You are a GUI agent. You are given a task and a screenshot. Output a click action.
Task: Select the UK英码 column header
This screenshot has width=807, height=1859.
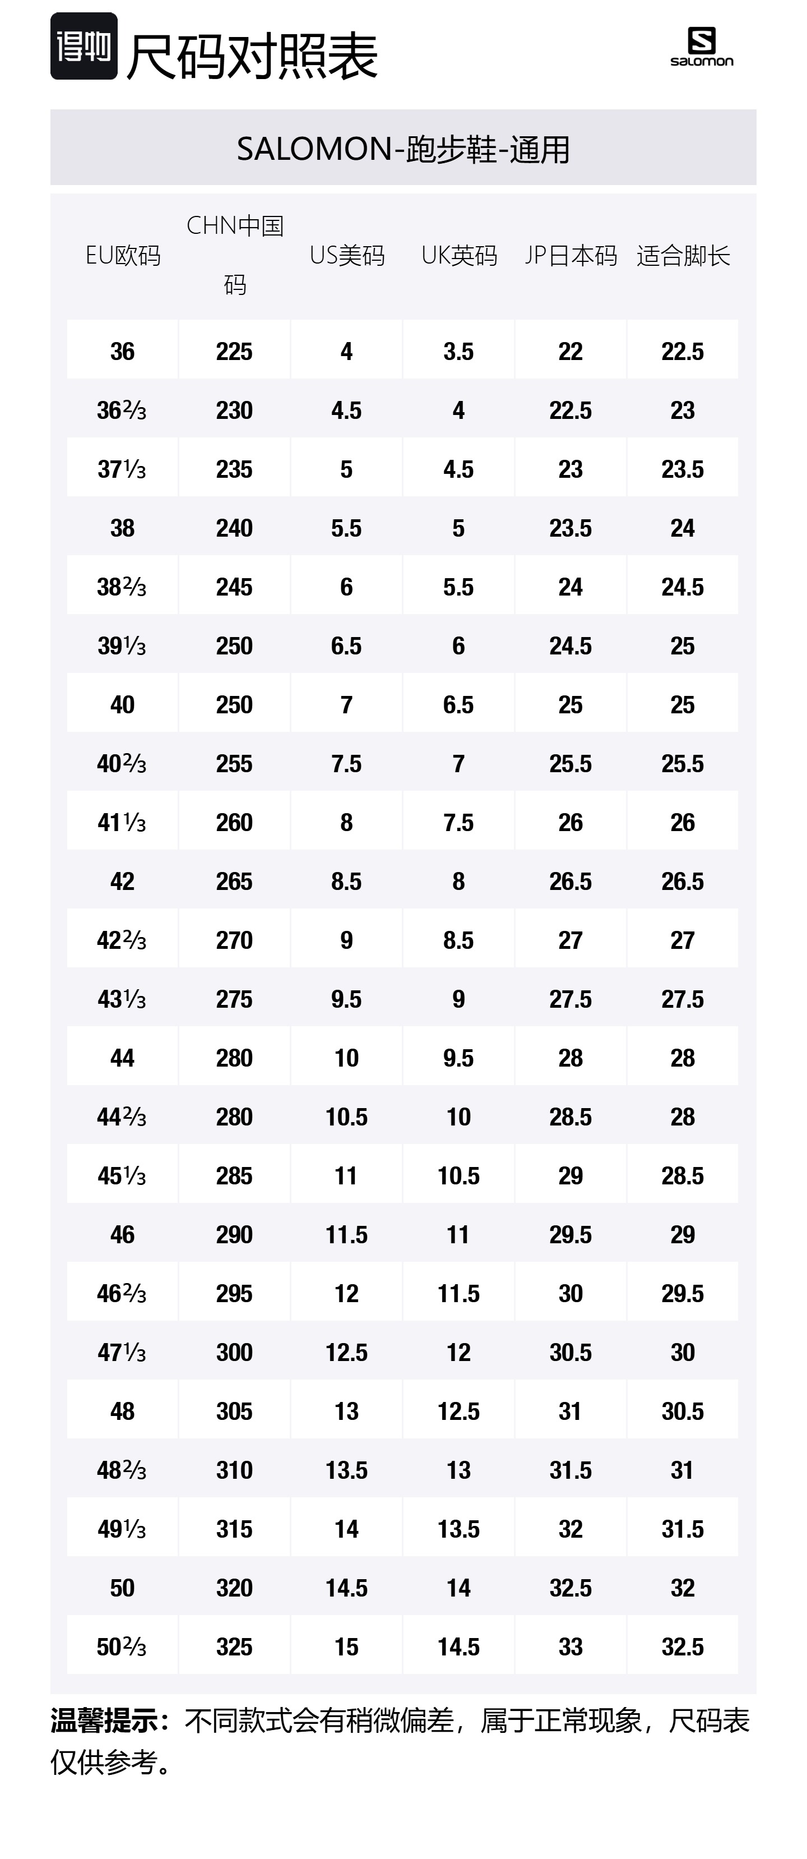458,256
